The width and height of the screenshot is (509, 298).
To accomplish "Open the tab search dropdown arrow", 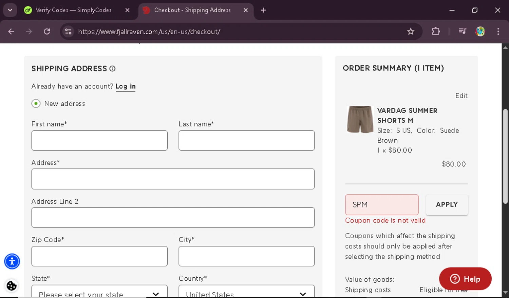I will [10, 10].
